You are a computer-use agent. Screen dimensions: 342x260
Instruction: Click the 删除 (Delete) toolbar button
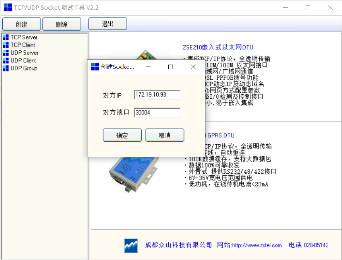[62, 24]
